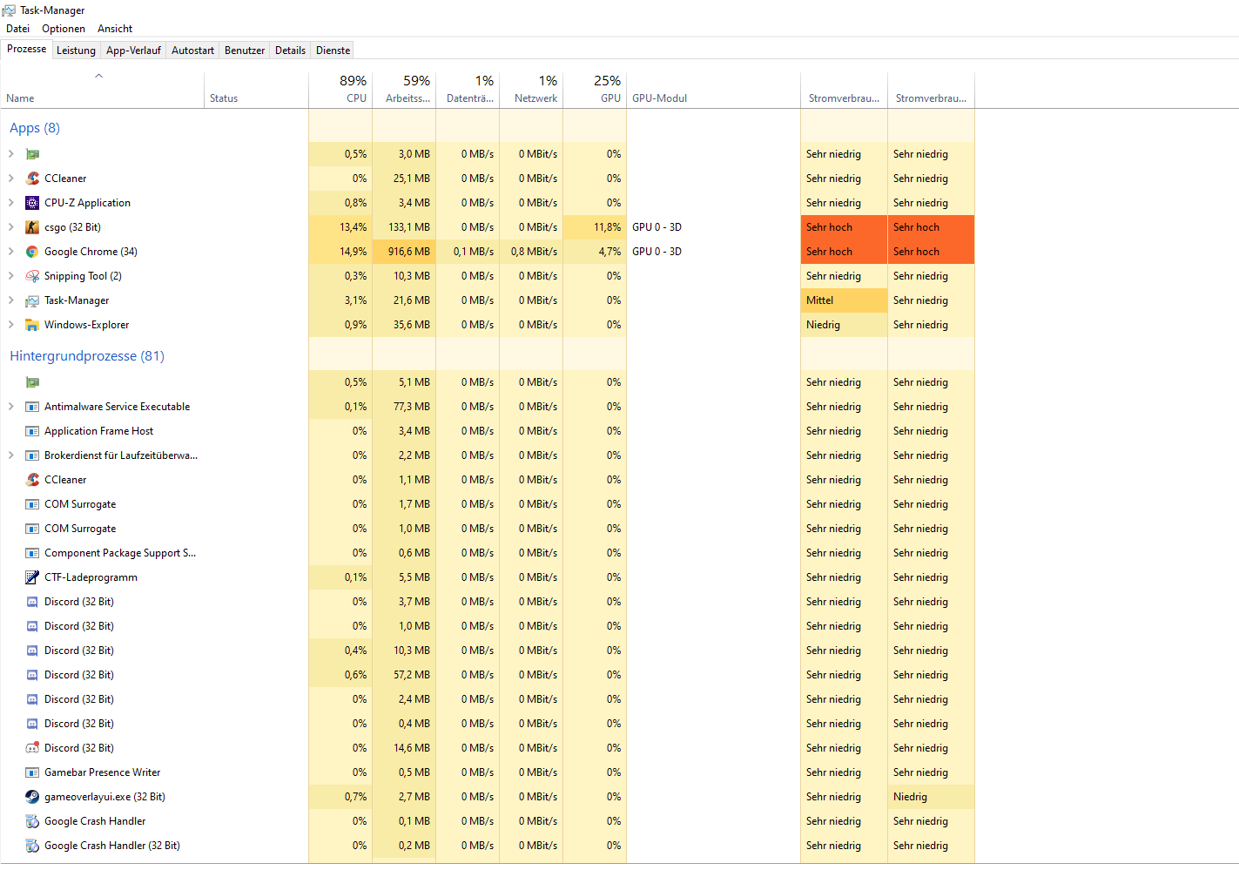The width and height of the screenshot is (1239, 870).
Task: Click the Niedrig cell in Windows-Explorer row
Action: coord(844,325)
